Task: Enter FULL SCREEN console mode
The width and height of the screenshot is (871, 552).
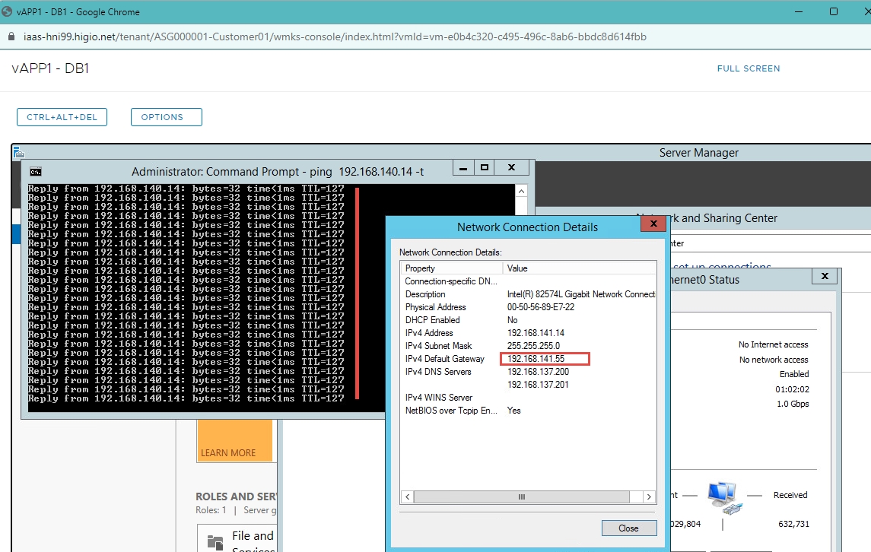Action: (x=748, y=68)
